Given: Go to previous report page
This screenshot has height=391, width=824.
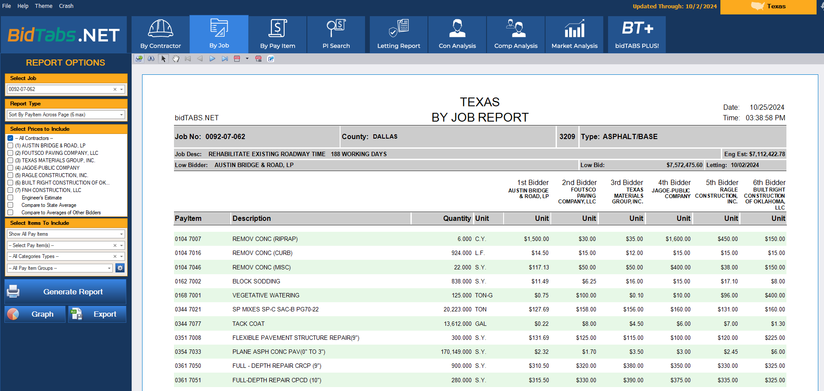Looking at the screenshot, I should click(200, 59).
